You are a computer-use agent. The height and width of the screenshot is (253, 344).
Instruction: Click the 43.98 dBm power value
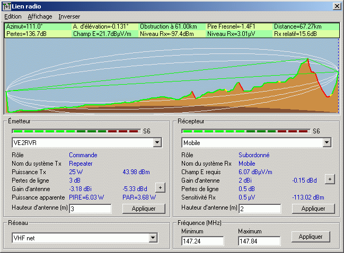coord(136,172)
